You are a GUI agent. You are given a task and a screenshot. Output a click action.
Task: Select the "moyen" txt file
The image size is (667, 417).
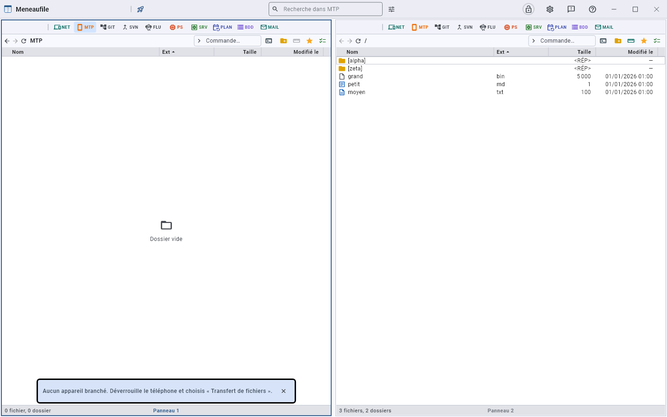501,92
